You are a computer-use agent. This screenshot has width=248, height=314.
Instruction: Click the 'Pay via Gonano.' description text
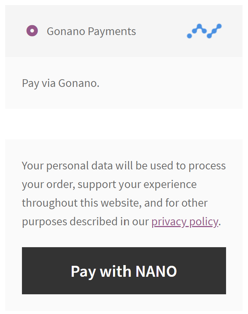(x=61, y=83)
